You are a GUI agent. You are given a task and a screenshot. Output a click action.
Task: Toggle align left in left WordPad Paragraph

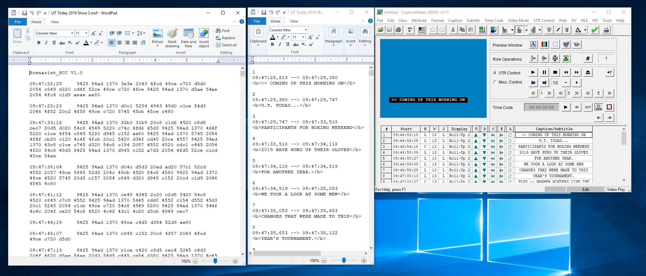[112, 43]
